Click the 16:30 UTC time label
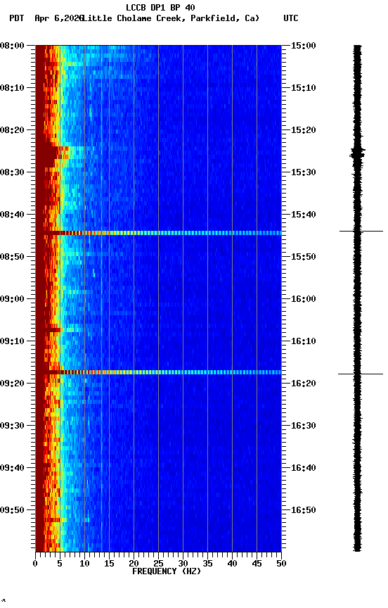 (x=304, y=426)
